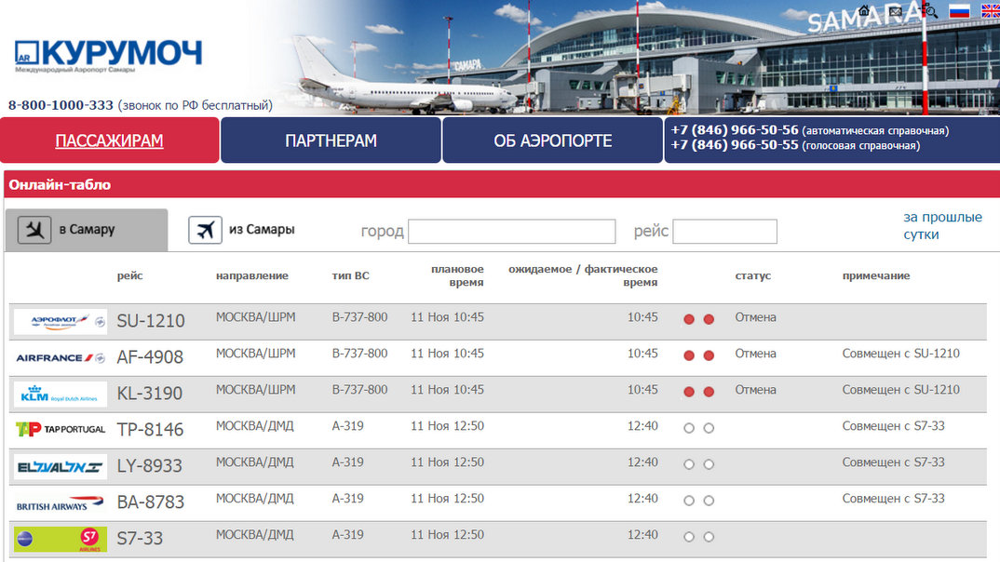
Task: Open the ОБ АЭРОПОРТЕ menu
Action: (x=553, y=140)
